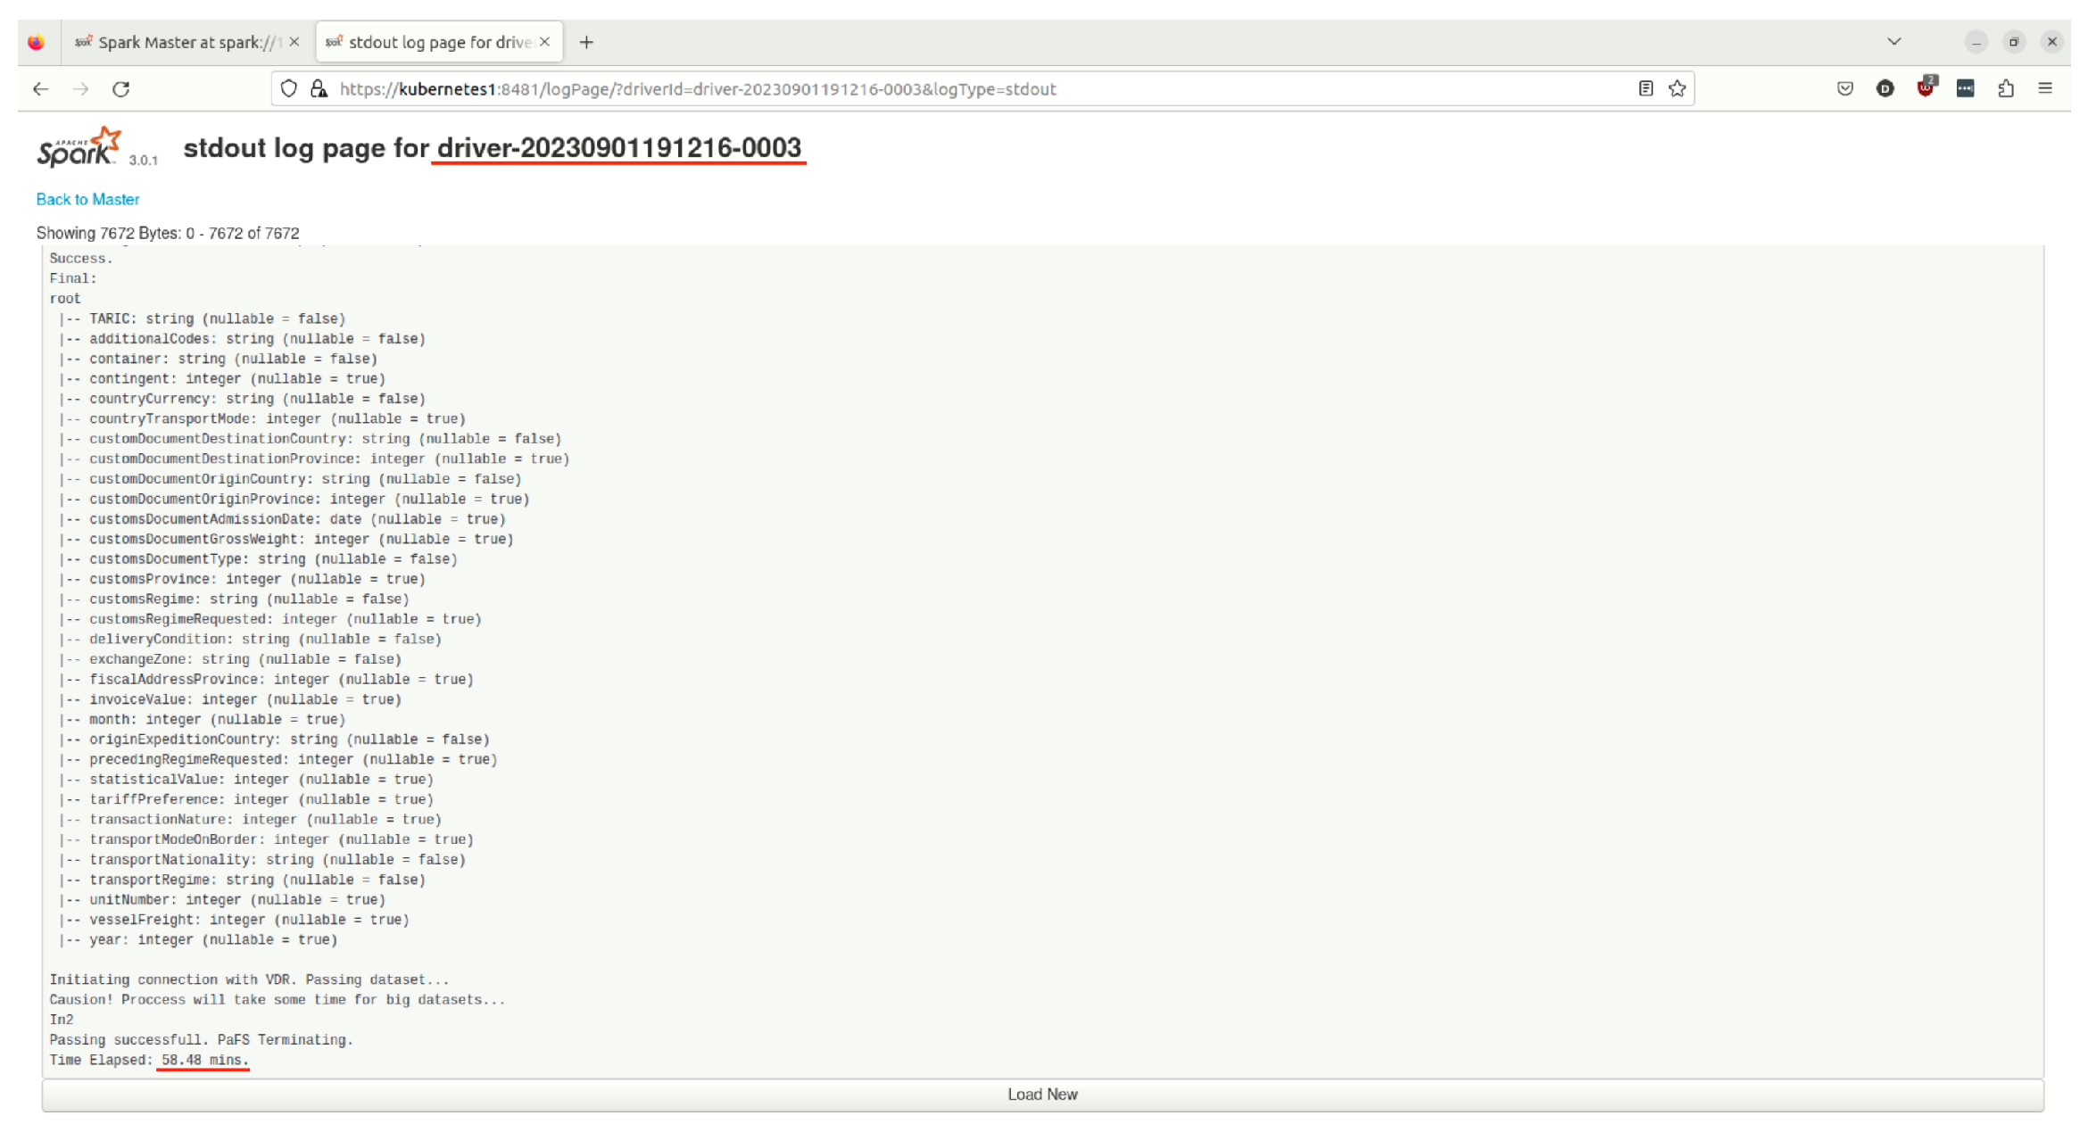Viewport: 2088px width, 1132px height.
Task: Click the uBlock Origin extension icon
Action: pos(1925,88)
